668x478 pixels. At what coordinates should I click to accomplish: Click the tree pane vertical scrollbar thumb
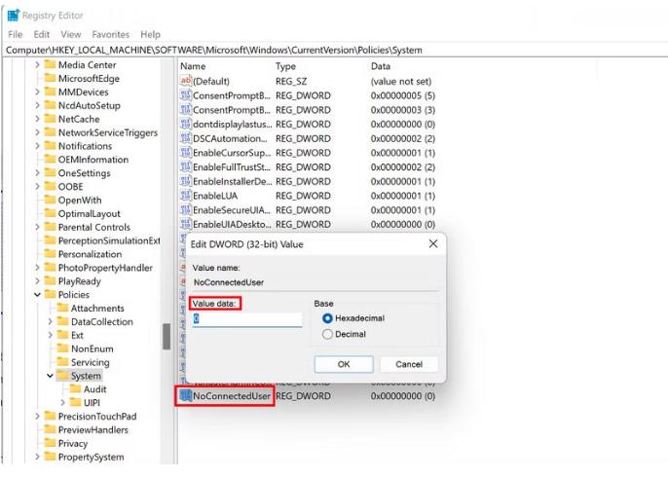167,337
